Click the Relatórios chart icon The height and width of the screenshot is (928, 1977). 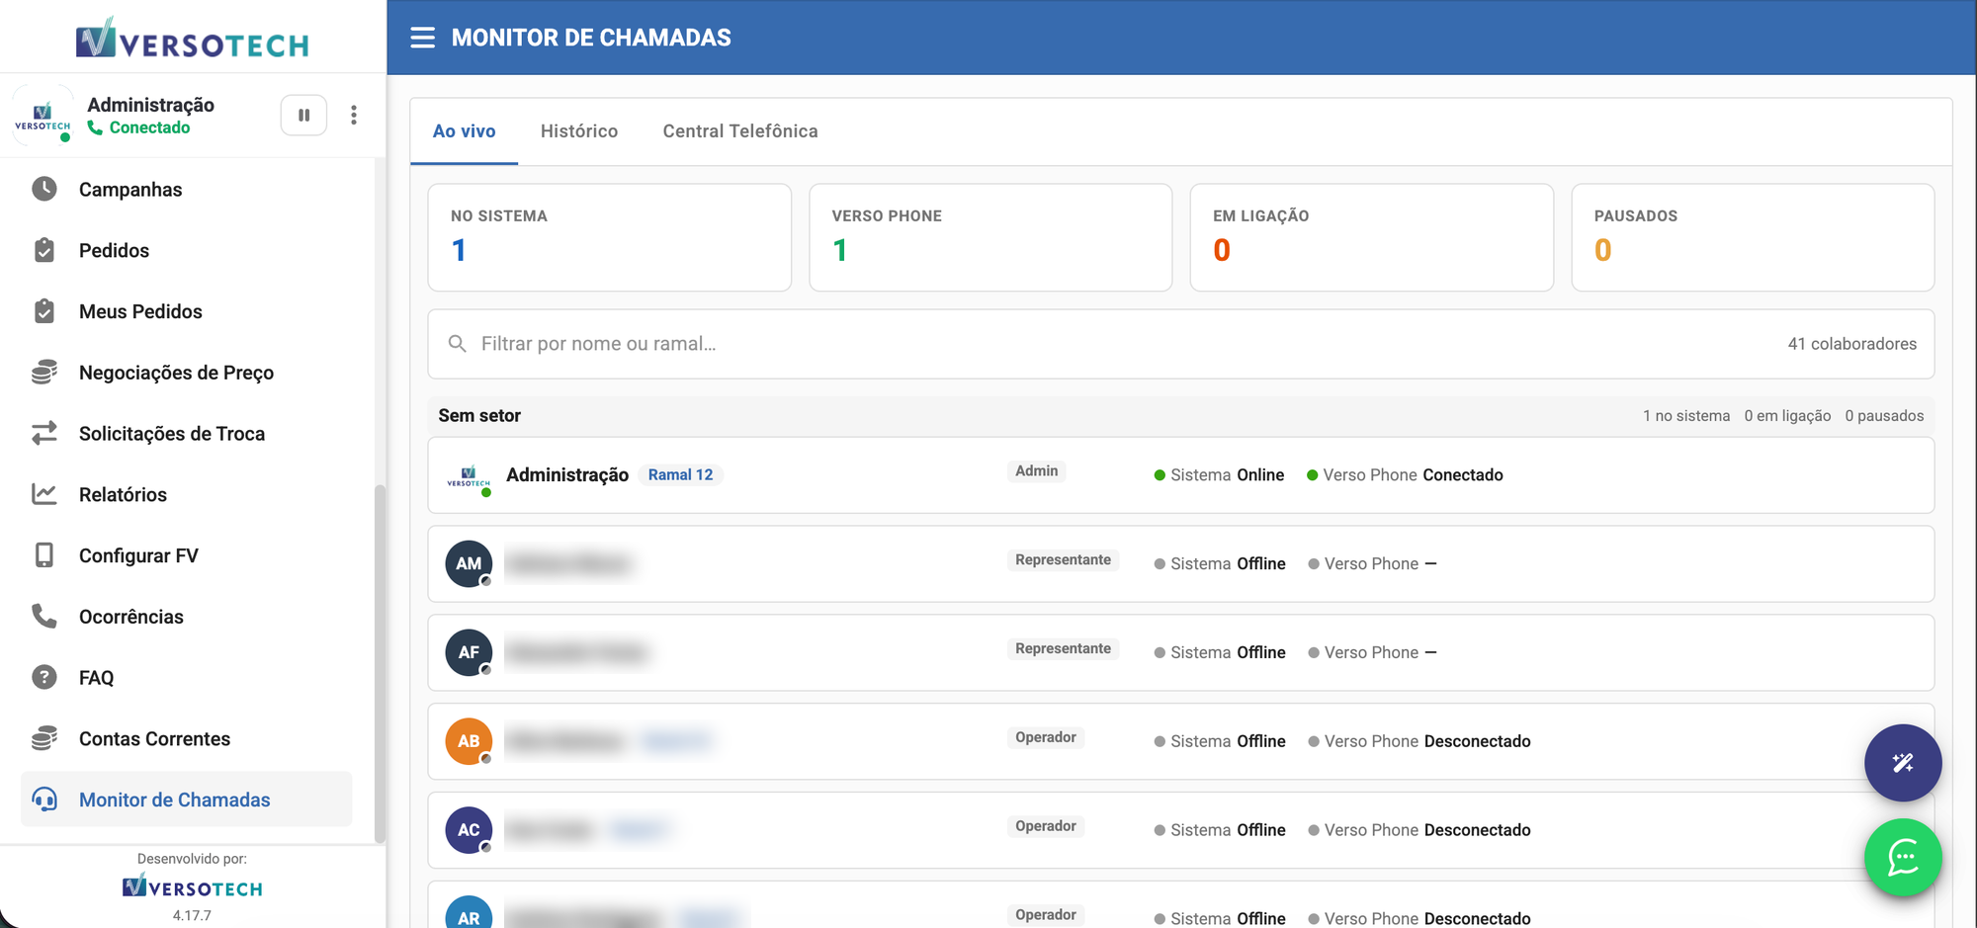coord(44,494)
